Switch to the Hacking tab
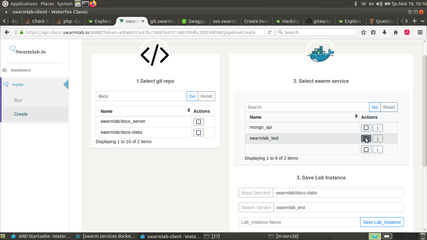 [288, 21]
